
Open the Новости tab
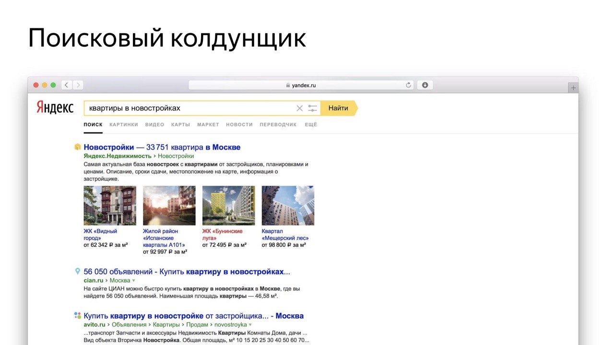(239, 125)
